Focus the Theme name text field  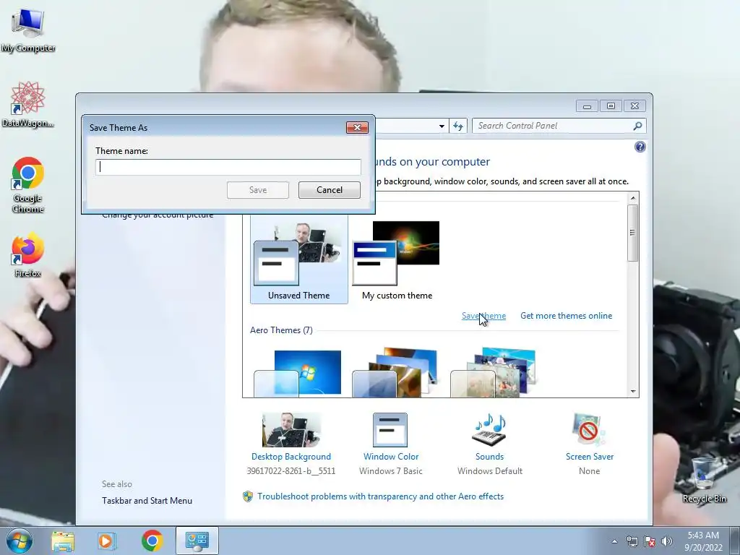(228, 167)
